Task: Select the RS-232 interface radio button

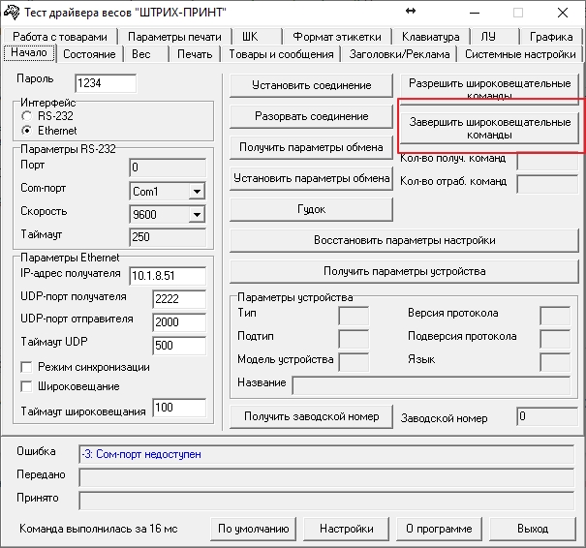Action: [27, 116]
